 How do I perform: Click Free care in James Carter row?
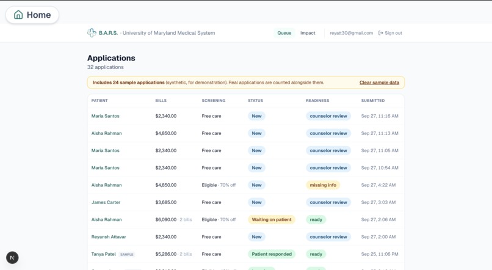[211, 202]
